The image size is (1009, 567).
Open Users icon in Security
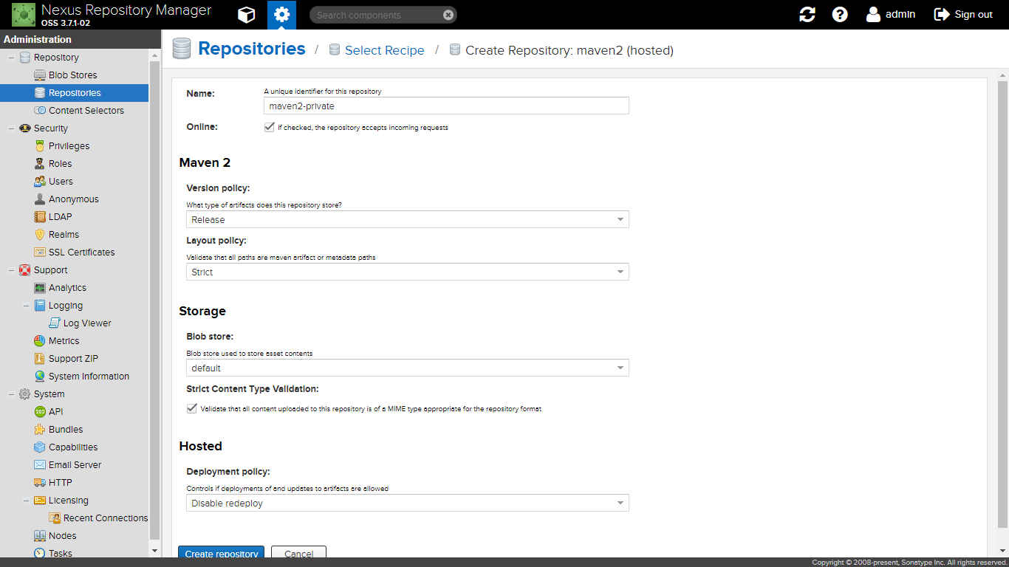point(40,182)
